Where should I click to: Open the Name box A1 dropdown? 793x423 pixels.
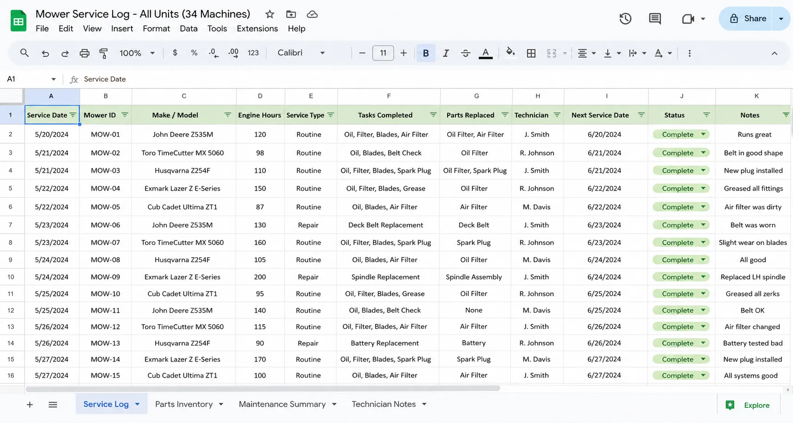point(54,79)
